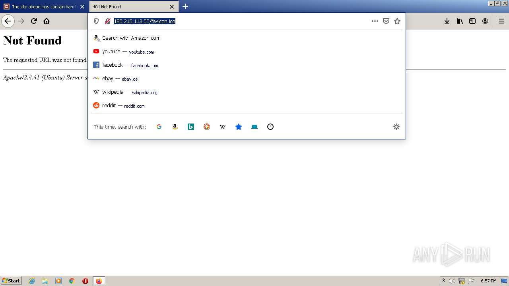This screenshot has width=509, height=286.
Task: Search this time with Wikipedia icon
Action: coord(223,127)
